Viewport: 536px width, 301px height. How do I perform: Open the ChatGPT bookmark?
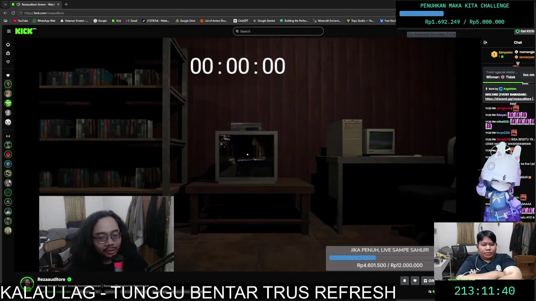pos(241,20)
